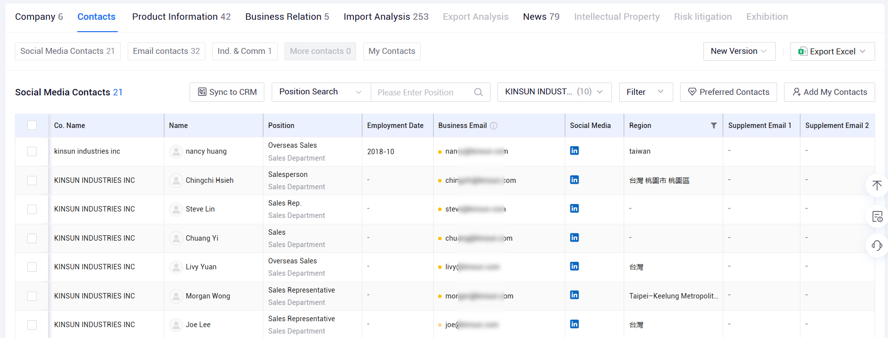Open LinkedIn profile for nancy huang
Viewport: 888px width, 338px height.
coord(574,151)
